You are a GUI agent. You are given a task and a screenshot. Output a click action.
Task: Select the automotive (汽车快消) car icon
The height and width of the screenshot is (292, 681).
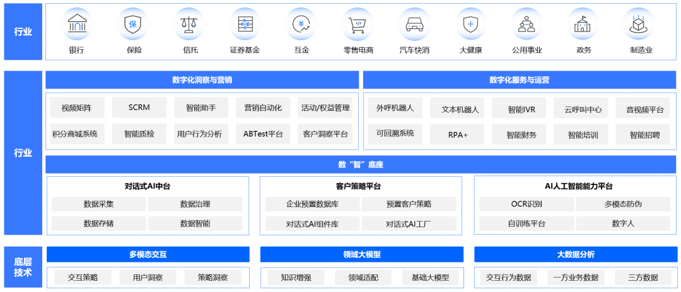(414, 25)
